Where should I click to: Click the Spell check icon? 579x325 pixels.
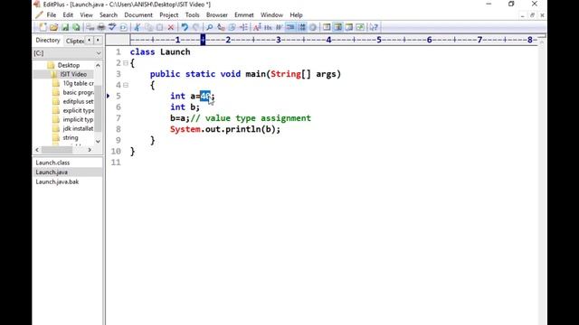tap(112, 27)
